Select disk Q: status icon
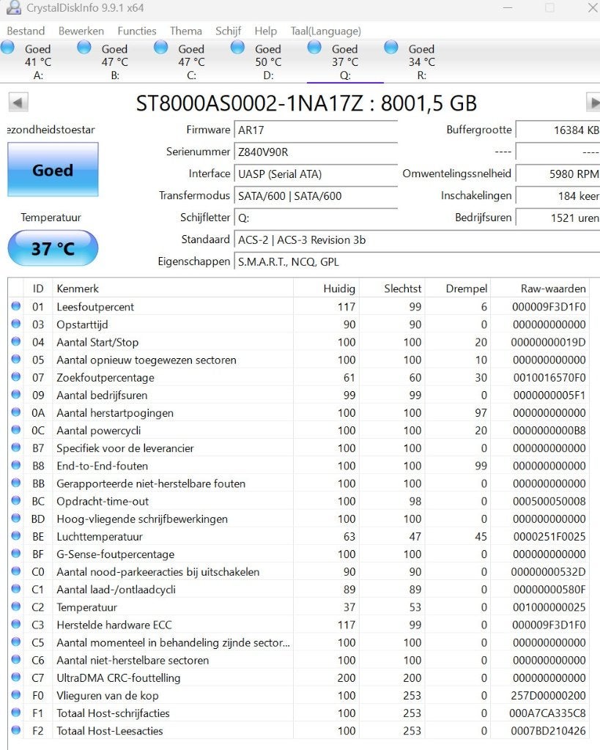The image size is (600, 750). 314,48
